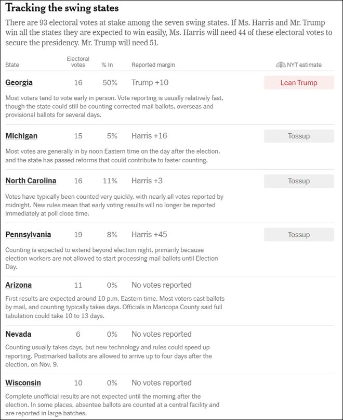
Task: Click the Reported margin column header
Action: click(153, 65)
